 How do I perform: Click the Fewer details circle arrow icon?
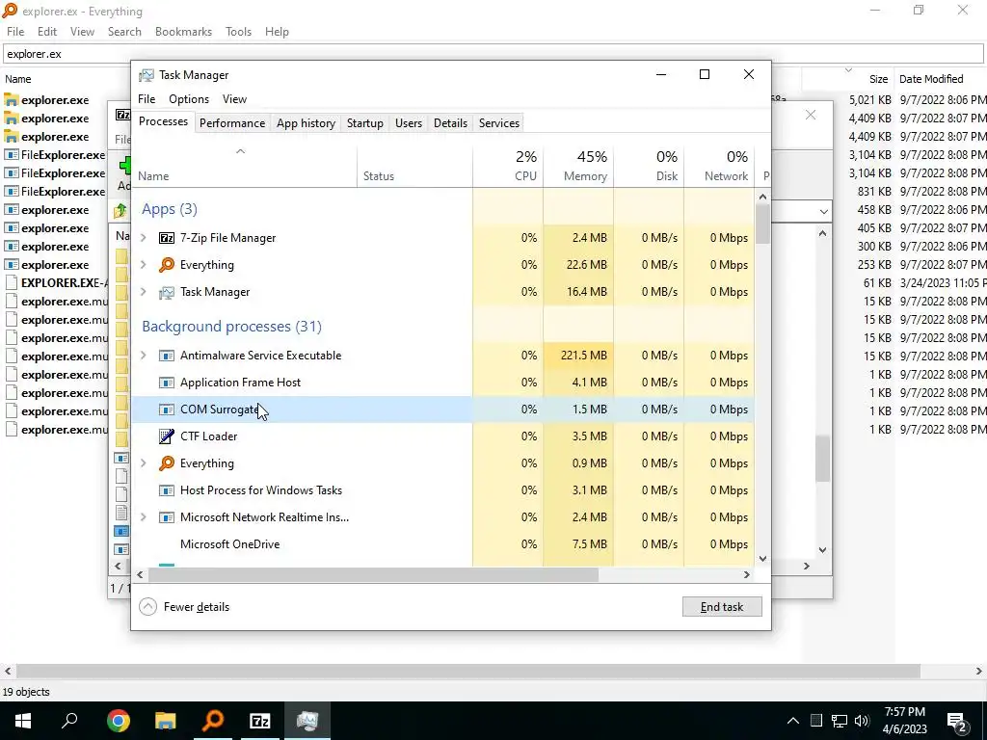[147, 607]
